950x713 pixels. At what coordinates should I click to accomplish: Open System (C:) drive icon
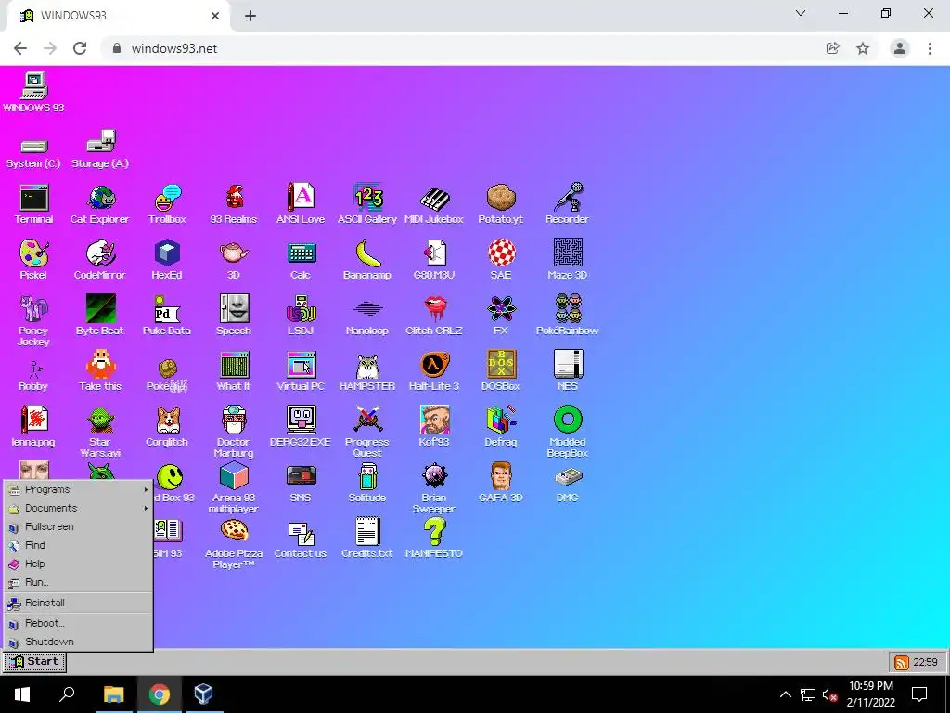33,152
